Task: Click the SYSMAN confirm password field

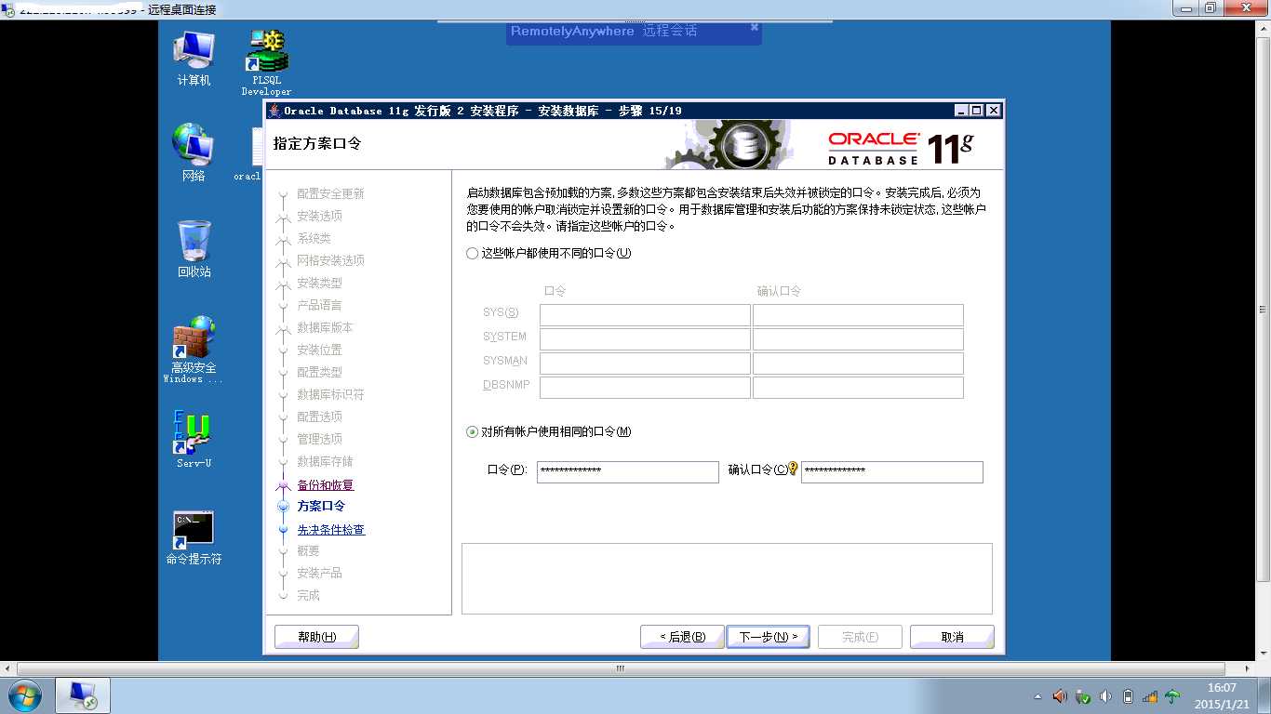Action: point(858,364)
